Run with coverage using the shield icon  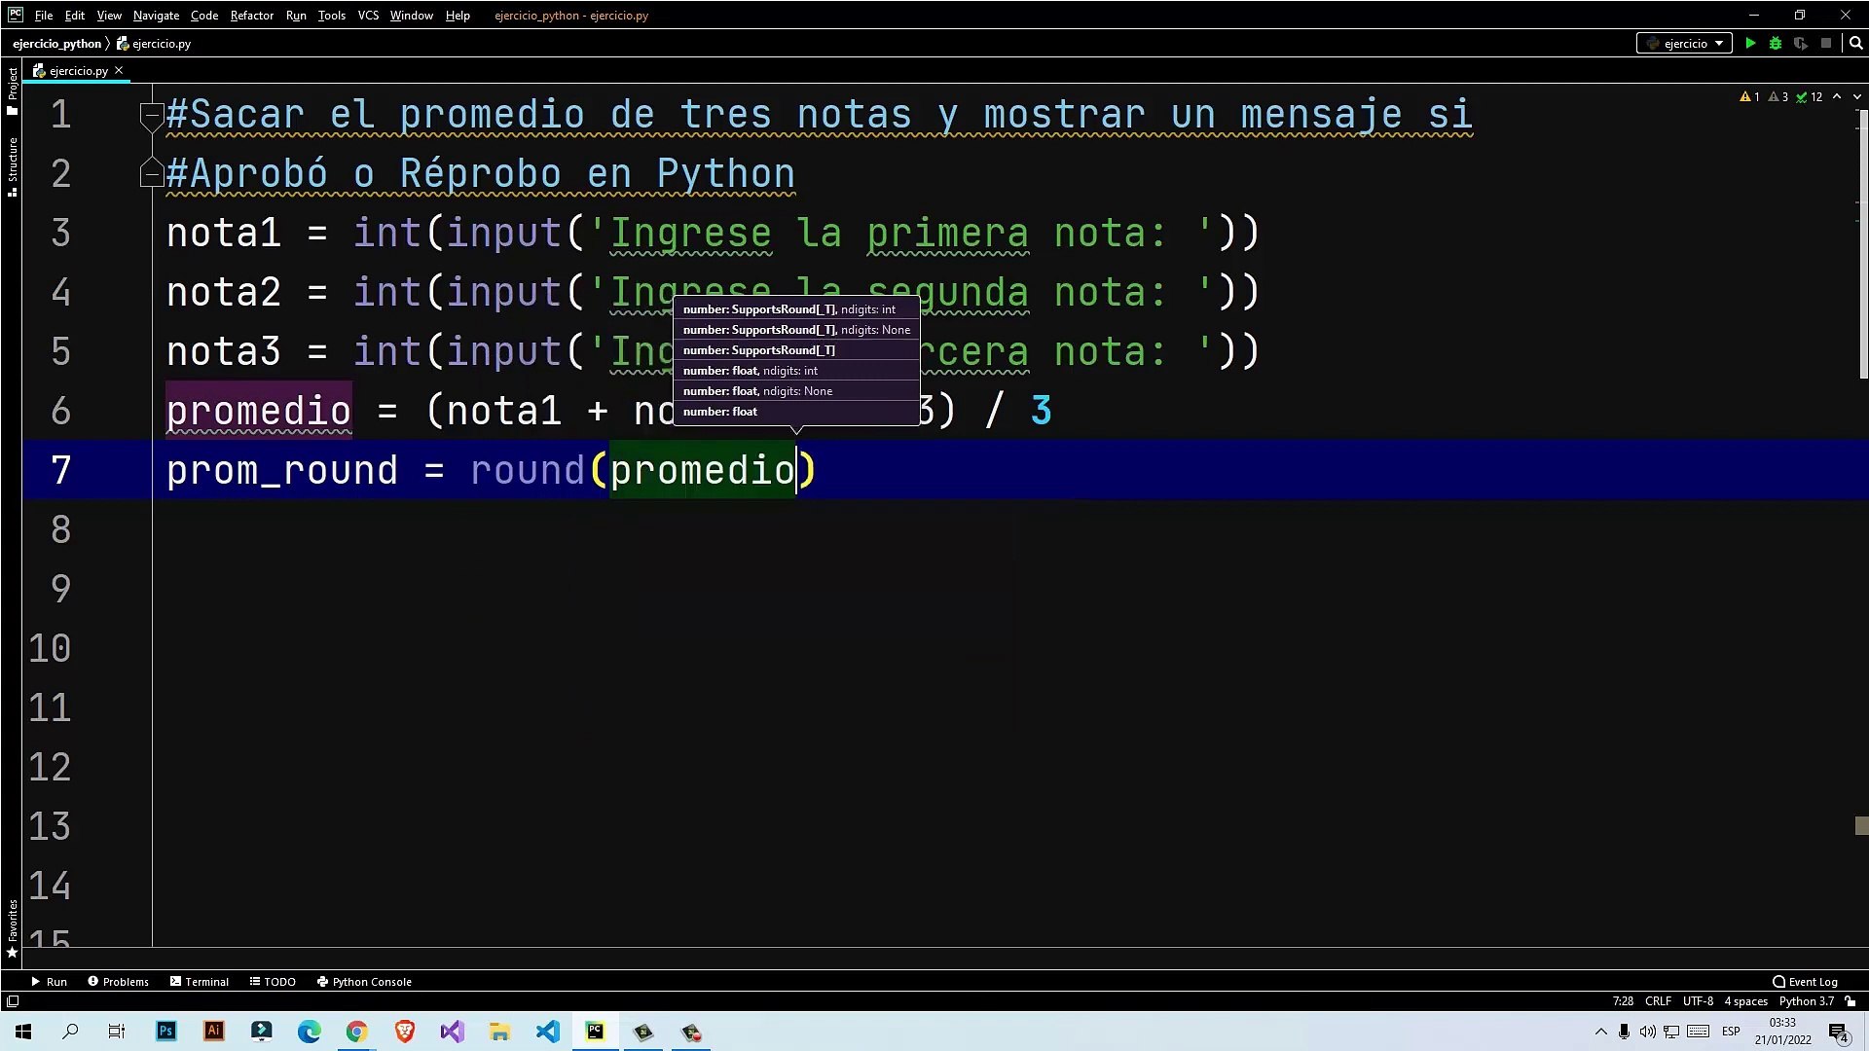click(x=1801, y=44)
